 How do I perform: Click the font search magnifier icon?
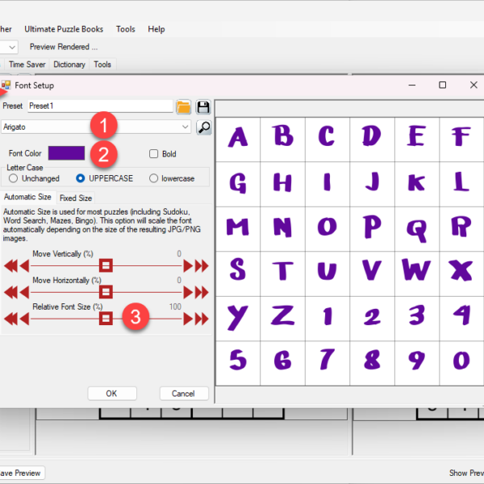[x=203, y=127]
